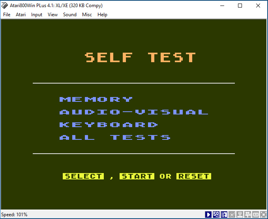The width and height of the screenshot is (268, 219).
Task: Click the cassette tape status icon
Action: point(256,215)
